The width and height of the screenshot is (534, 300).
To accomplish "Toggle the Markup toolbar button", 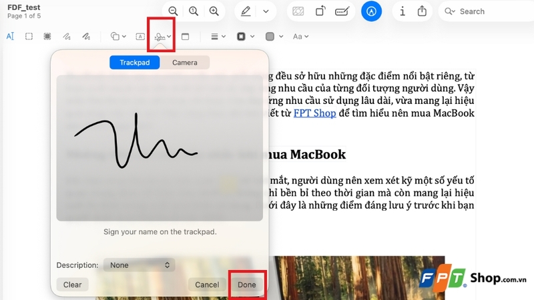I will click(x=371, y=11).
